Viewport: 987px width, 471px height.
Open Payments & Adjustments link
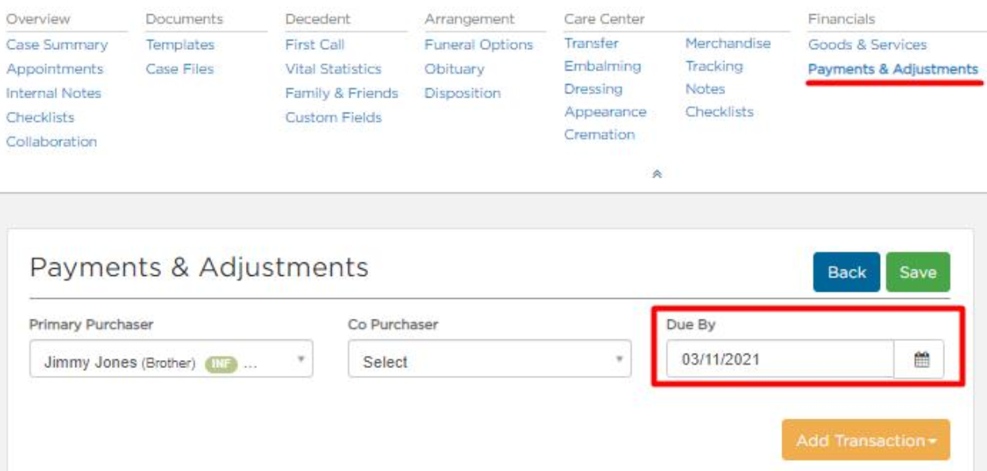coord(893,69)
